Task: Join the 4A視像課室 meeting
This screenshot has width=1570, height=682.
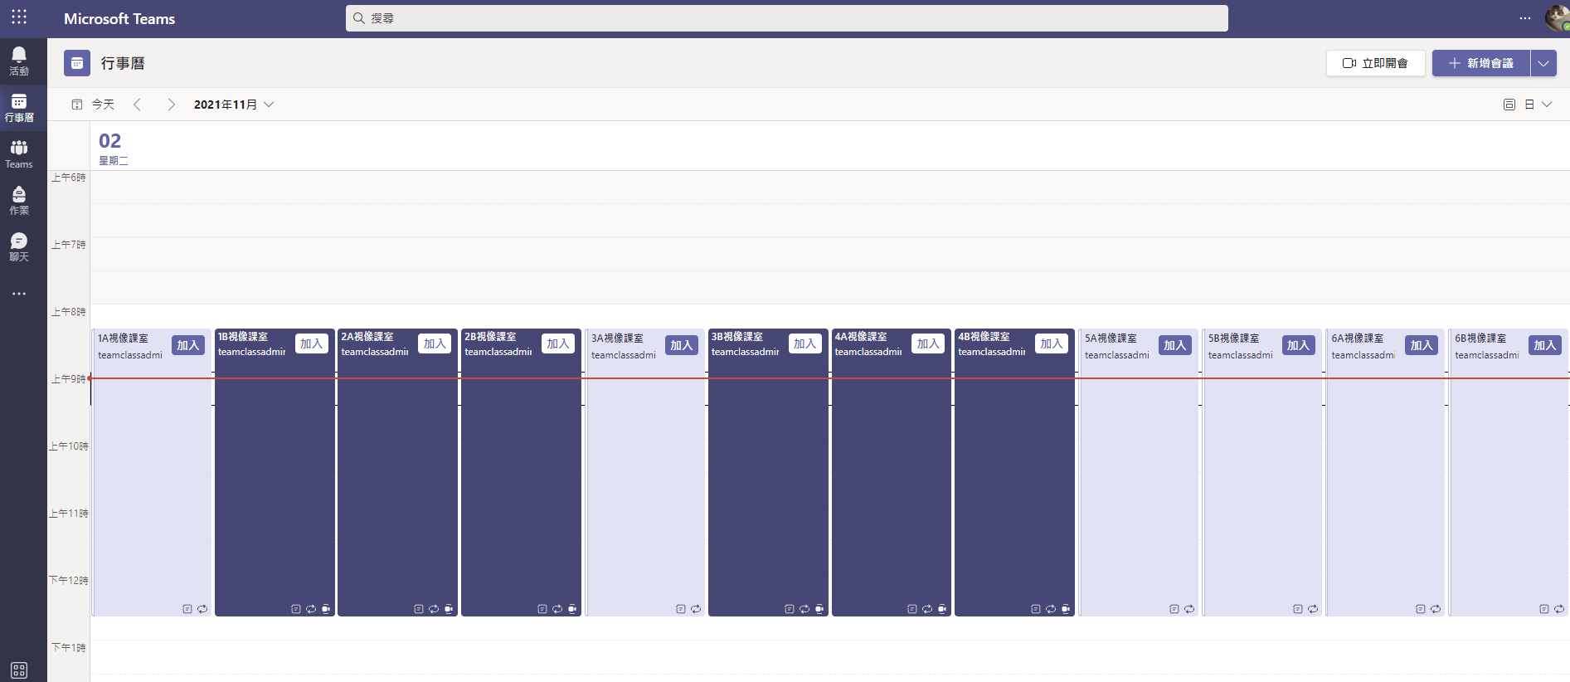Action: coord(928,343)
